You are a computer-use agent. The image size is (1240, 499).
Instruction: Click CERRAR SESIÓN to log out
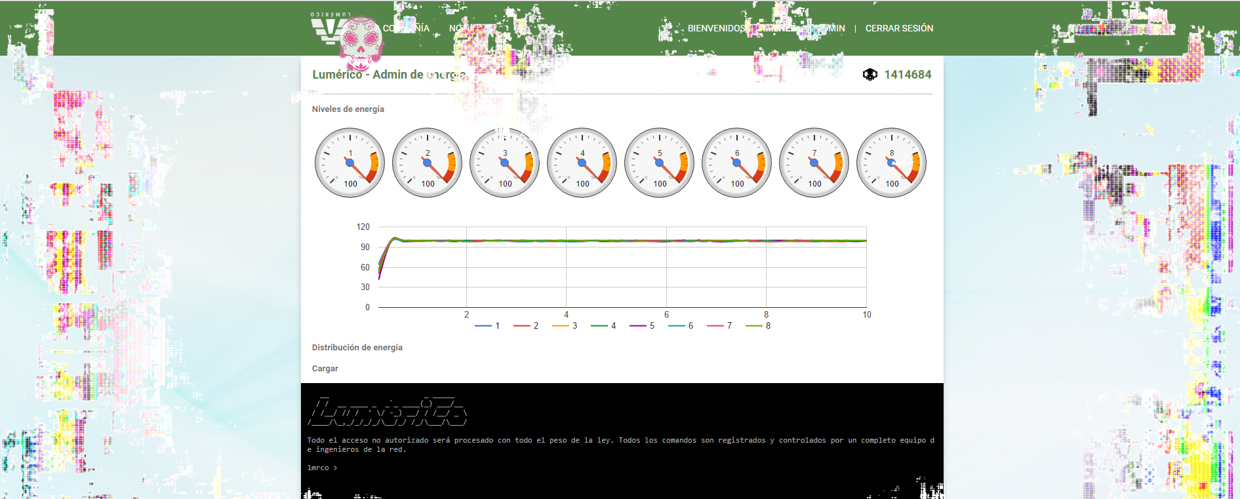[x=899, y=28]
